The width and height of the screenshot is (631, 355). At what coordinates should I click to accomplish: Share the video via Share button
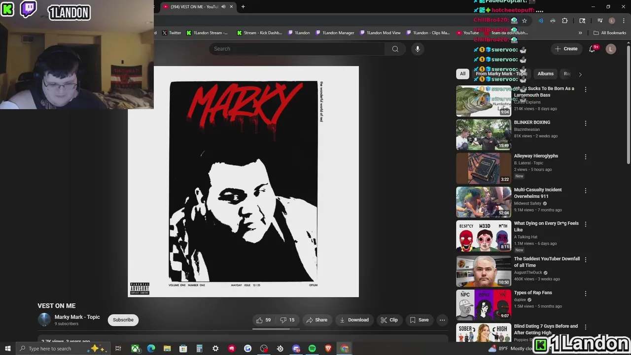click(316, 320)
